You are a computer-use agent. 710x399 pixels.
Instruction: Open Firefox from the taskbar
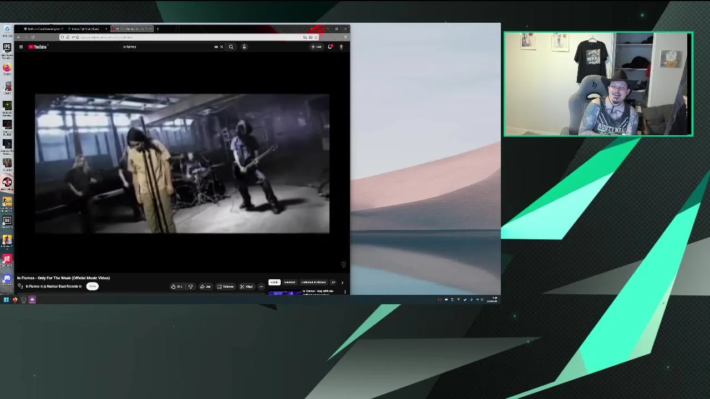(x=15, y=300)
